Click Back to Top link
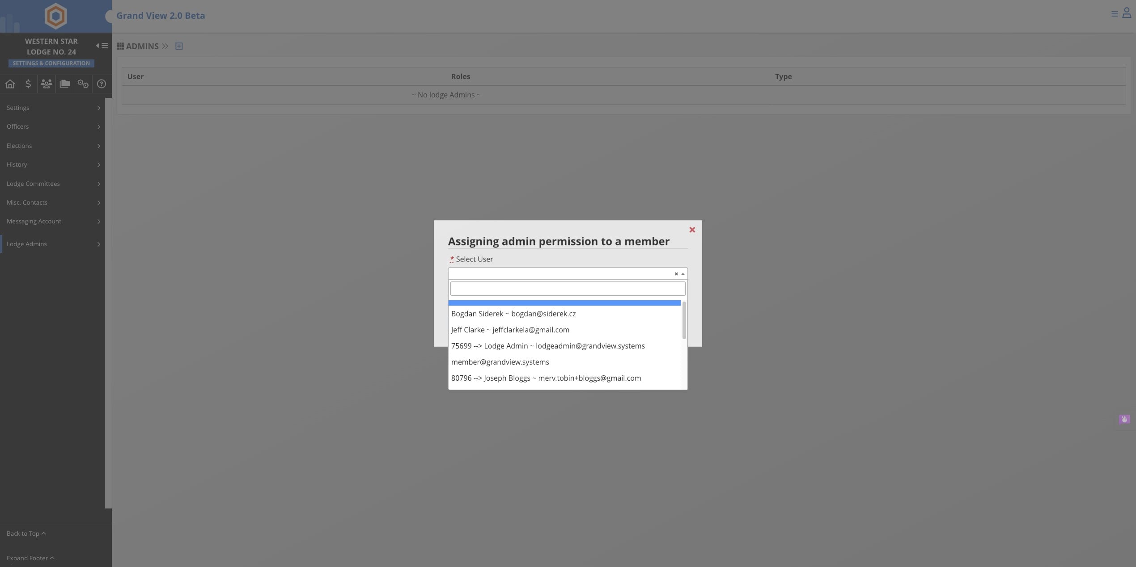 coord(26,533)
